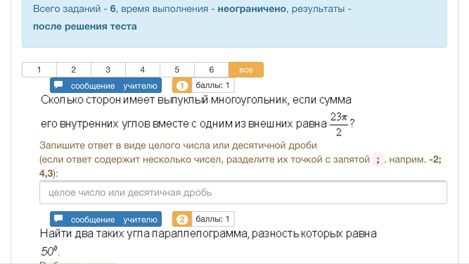Click the 'Запишите ответ в виде целого числа' hint
This screenshot has height=264, width=469.
coord(179,145)
